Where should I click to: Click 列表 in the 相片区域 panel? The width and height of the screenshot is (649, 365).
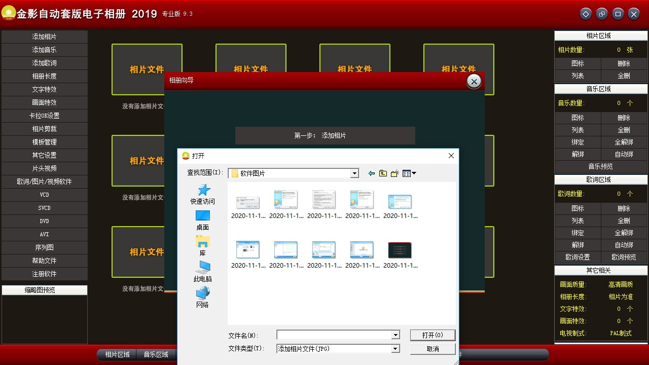578,76
